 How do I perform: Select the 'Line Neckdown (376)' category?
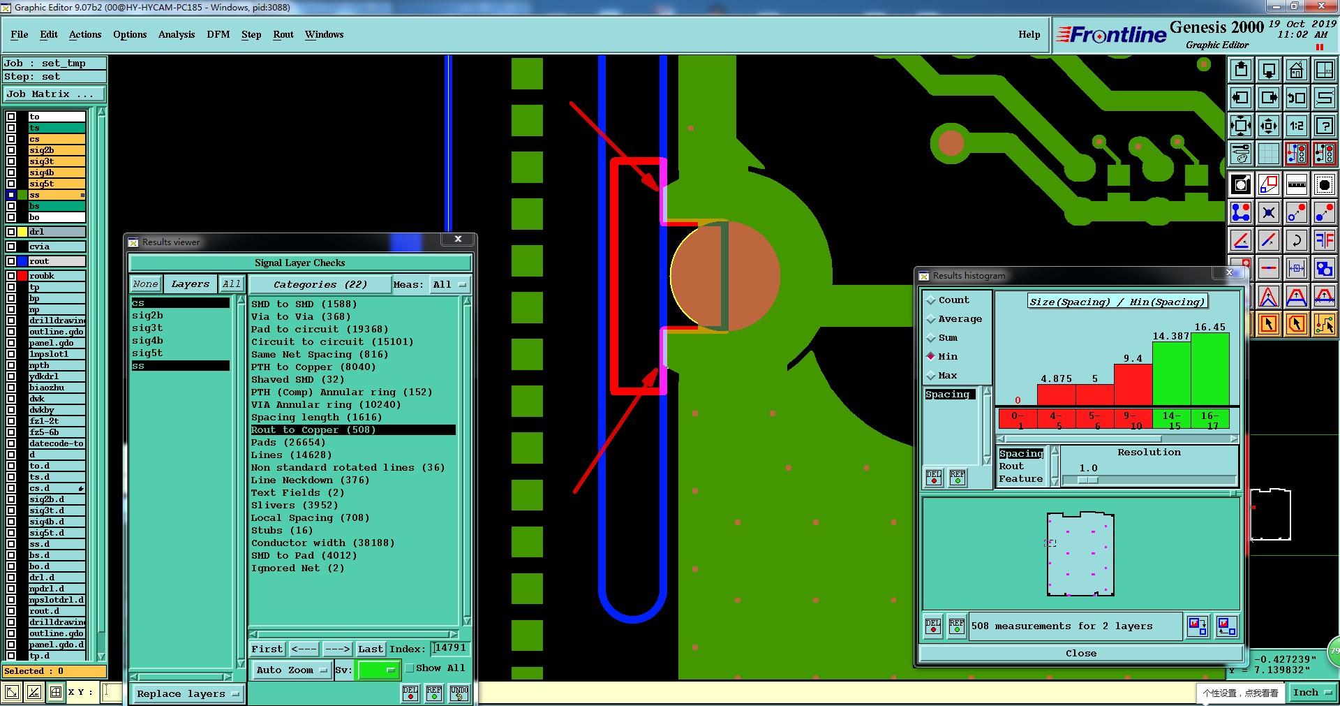click(311, 480)
